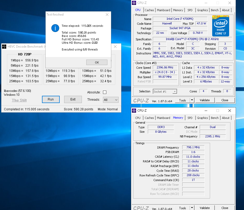Click Validate in top CPU-Z window
The image size is (244, 210).
[205, 100]
